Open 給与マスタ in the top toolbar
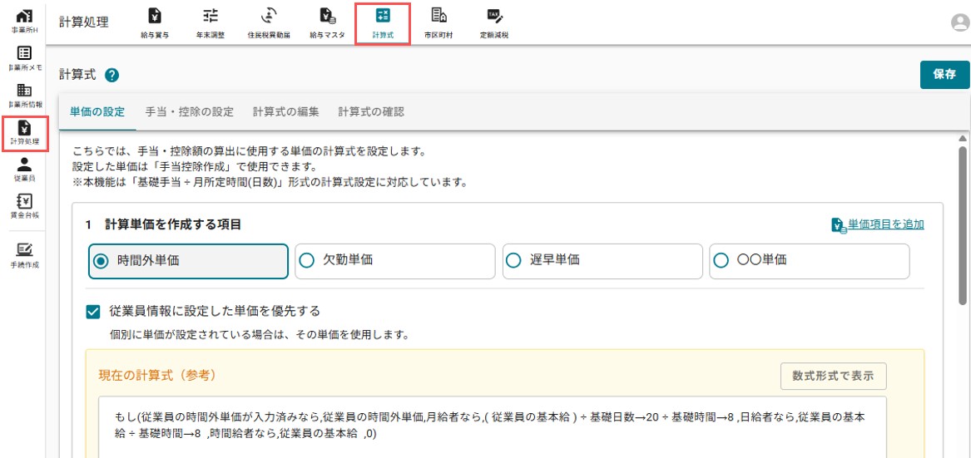 coord(327,23)
